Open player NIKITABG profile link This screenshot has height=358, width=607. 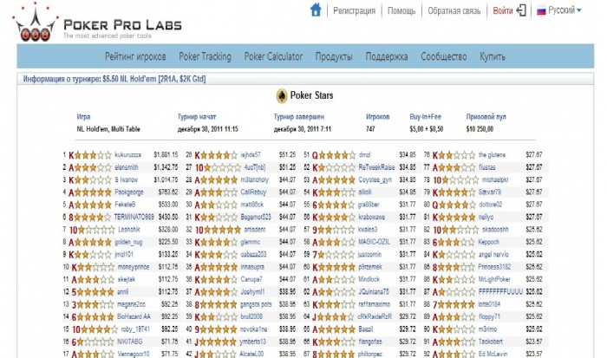(130, 342)
